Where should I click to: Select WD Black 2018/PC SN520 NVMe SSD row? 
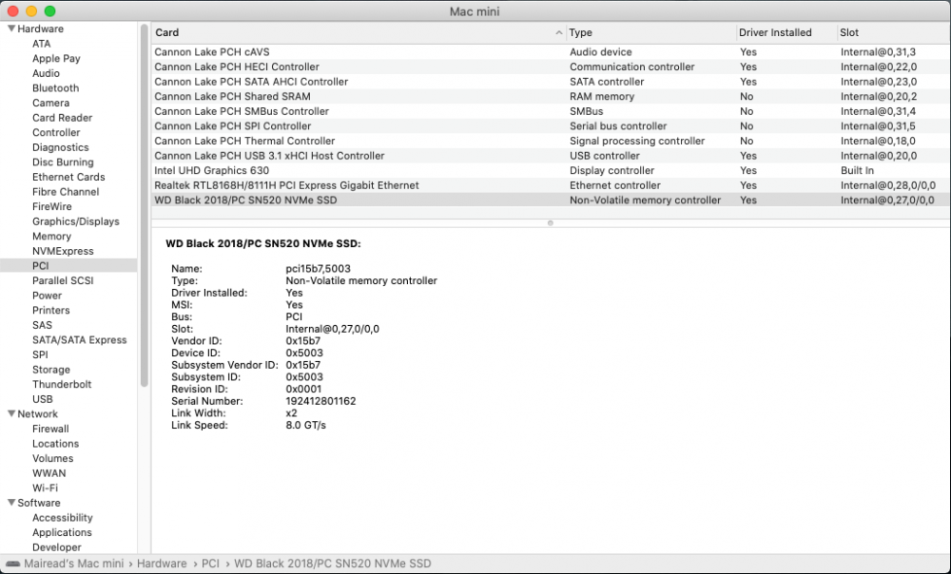550,200
